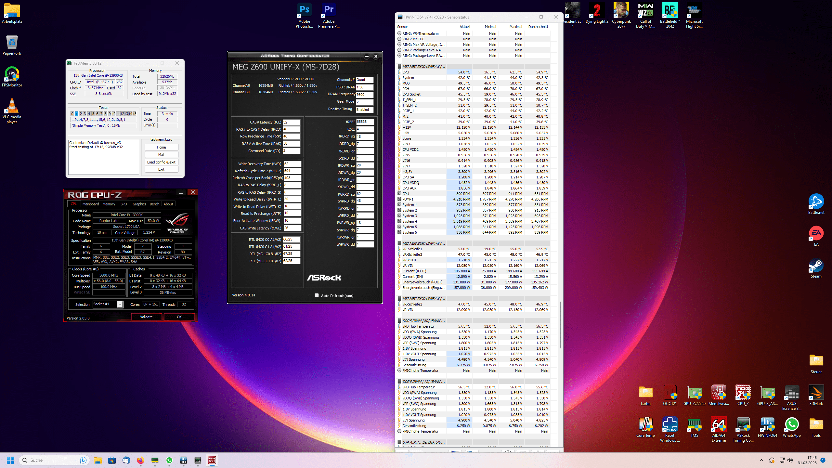This screenshot has width=832, height=468.
Task: Expand the Socket #1 selection dropdown
Action: tap(120, 305)
